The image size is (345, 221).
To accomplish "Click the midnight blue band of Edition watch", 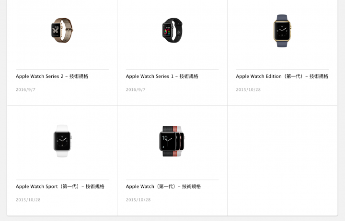I will point(282,18).
